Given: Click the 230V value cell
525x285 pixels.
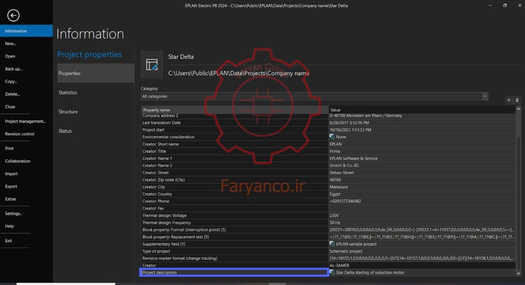Looking at the screenshot, I should (x=422, y=215).
